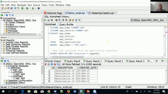
Task: Click the print icon in Query Result toolbar
Action: (49, 64)
